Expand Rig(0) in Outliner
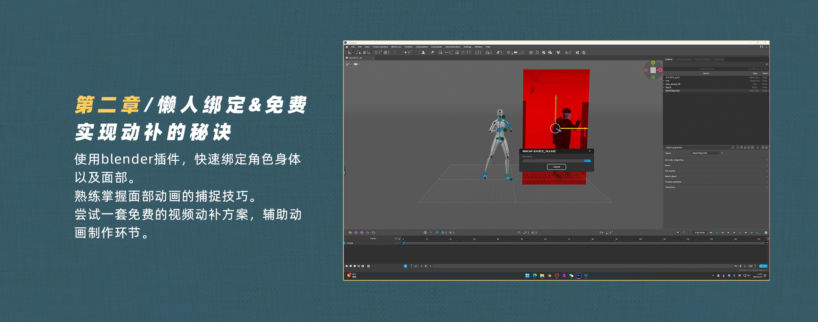The image size is (818, 322). 664,88
